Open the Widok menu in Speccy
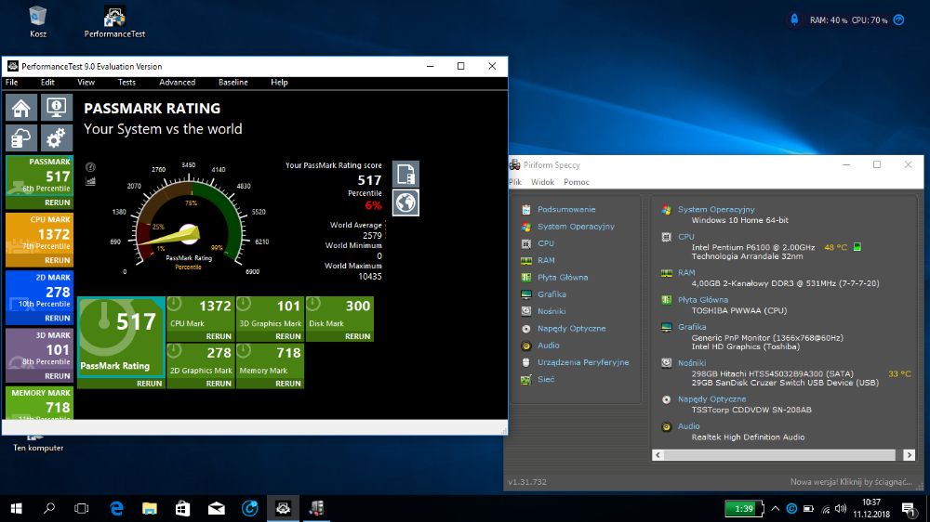 point(542,182)
